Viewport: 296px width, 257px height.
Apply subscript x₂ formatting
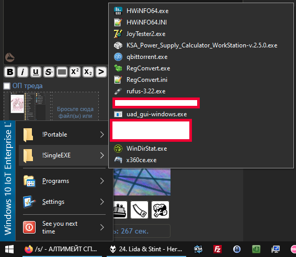(x=88, y=72)
